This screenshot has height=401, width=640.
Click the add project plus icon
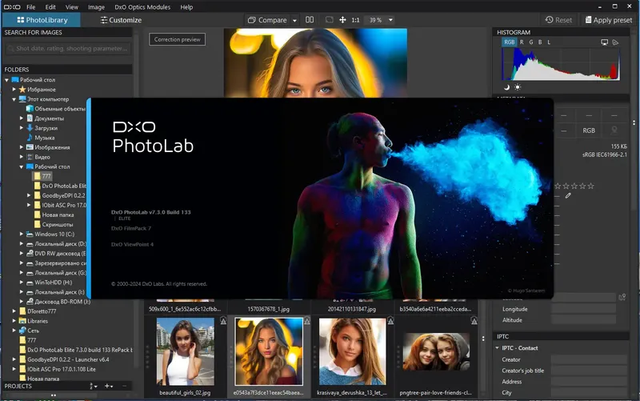109,386
